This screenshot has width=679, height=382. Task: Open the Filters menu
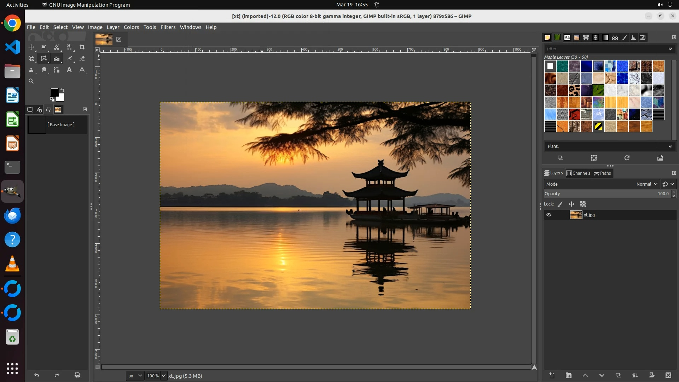coord(168,27)
